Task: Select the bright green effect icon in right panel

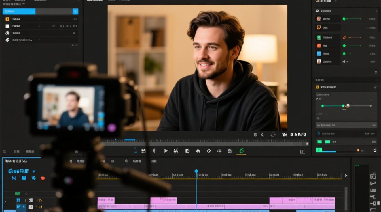Action: click(319, 38)
